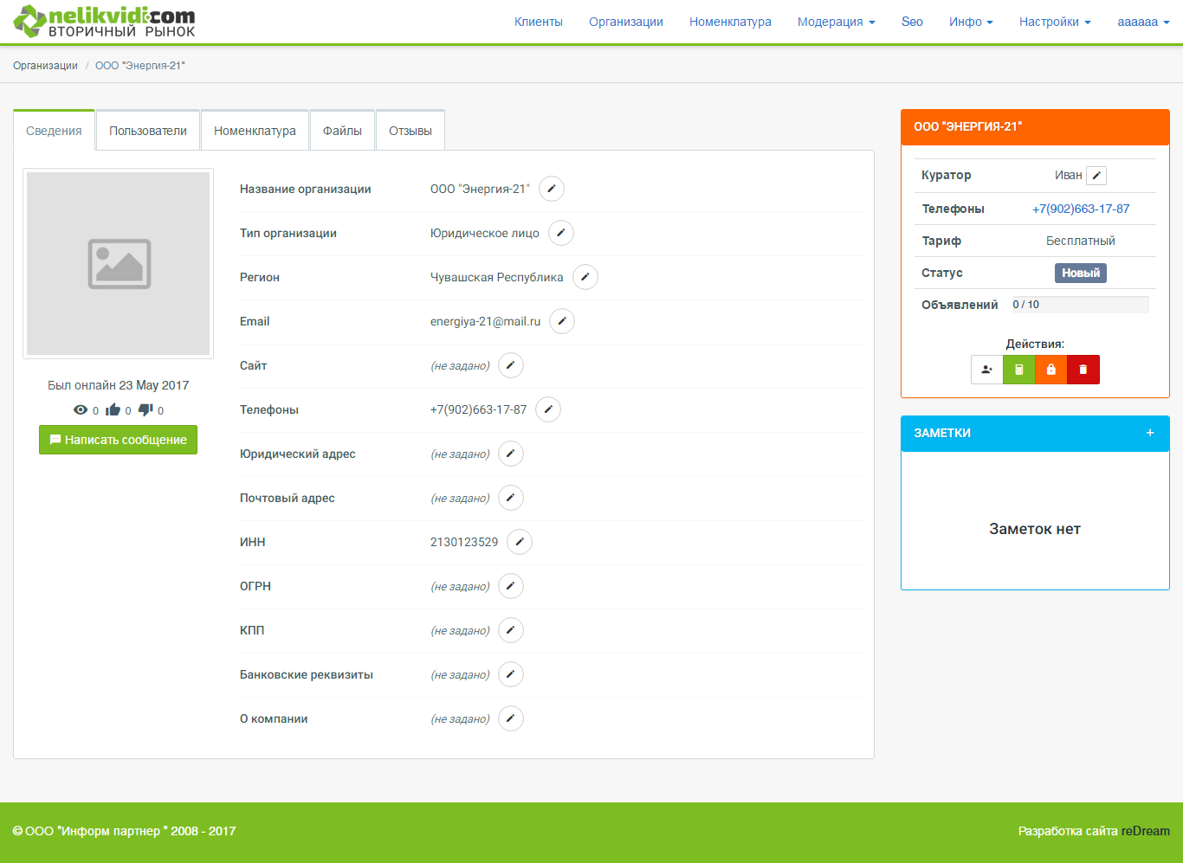
Task: Edit the Юридический адрес field
Action: [511, 454]
